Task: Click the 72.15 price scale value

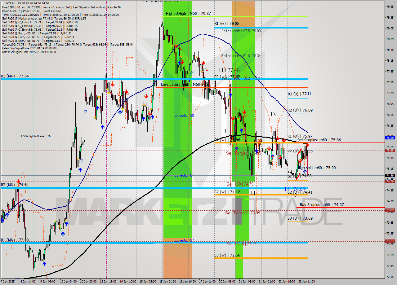Action: (x=390, y=277)
